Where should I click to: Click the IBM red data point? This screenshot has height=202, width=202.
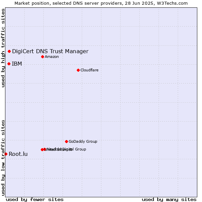(x=9, y=64)
